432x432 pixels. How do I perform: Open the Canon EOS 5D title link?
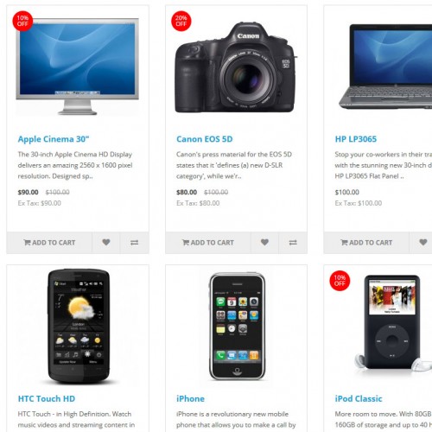[x=205, y=139]
